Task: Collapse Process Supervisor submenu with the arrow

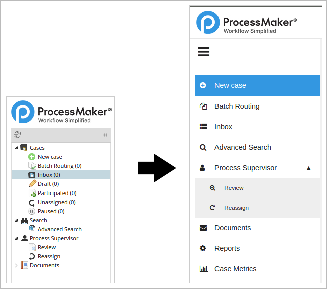Action: coord(309,168)
